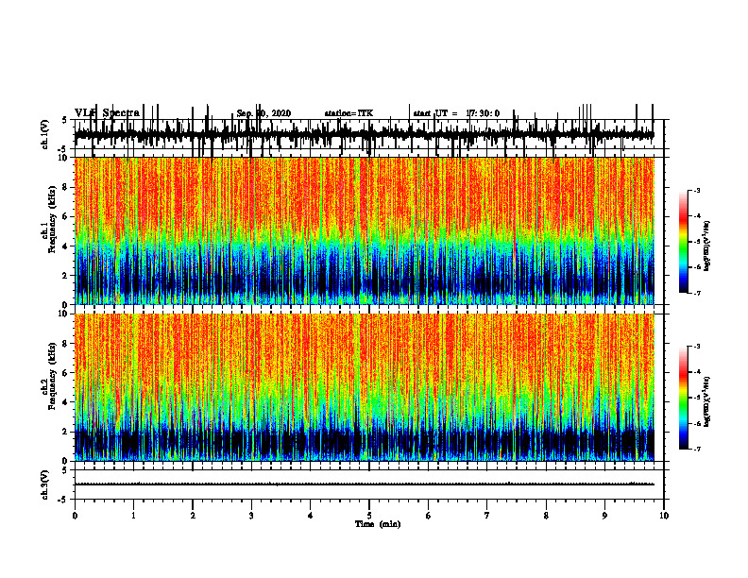Click the '-3' label on ch.1 color bar

pos(696,190)
